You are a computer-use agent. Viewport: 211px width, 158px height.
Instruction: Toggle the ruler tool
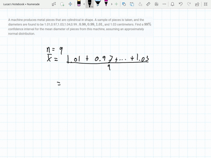pyautogui.click(x=148, y=4)
